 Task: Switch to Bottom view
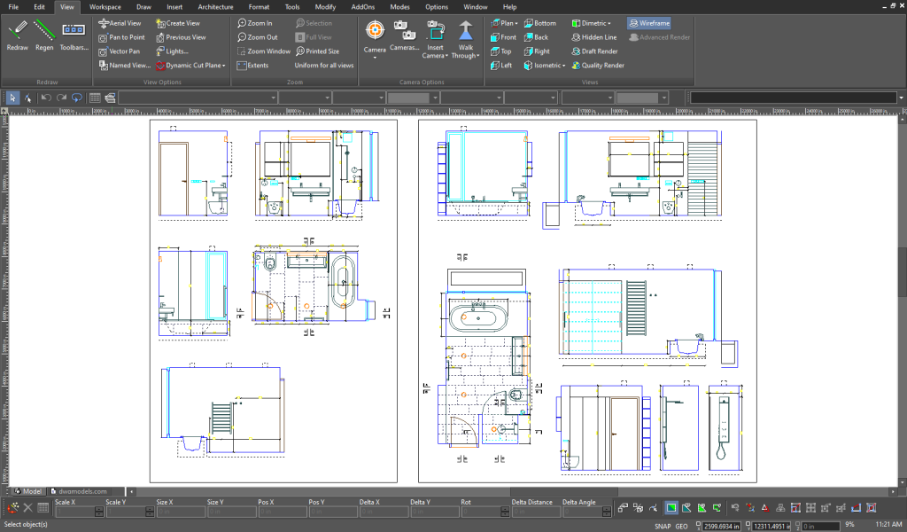click(539, 23)
